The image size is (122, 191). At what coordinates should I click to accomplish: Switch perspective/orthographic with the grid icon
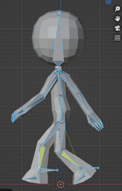point(117,38)
